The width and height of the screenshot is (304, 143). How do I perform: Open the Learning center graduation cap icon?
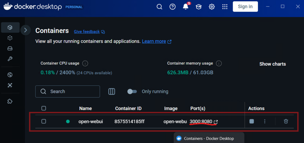coord(199,7)
